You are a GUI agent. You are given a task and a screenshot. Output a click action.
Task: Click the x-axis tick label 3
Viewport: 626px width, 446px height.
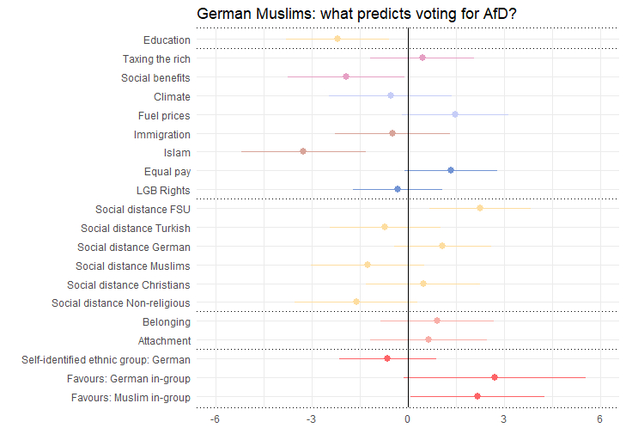pyautogui.click(x=503, y=419)
